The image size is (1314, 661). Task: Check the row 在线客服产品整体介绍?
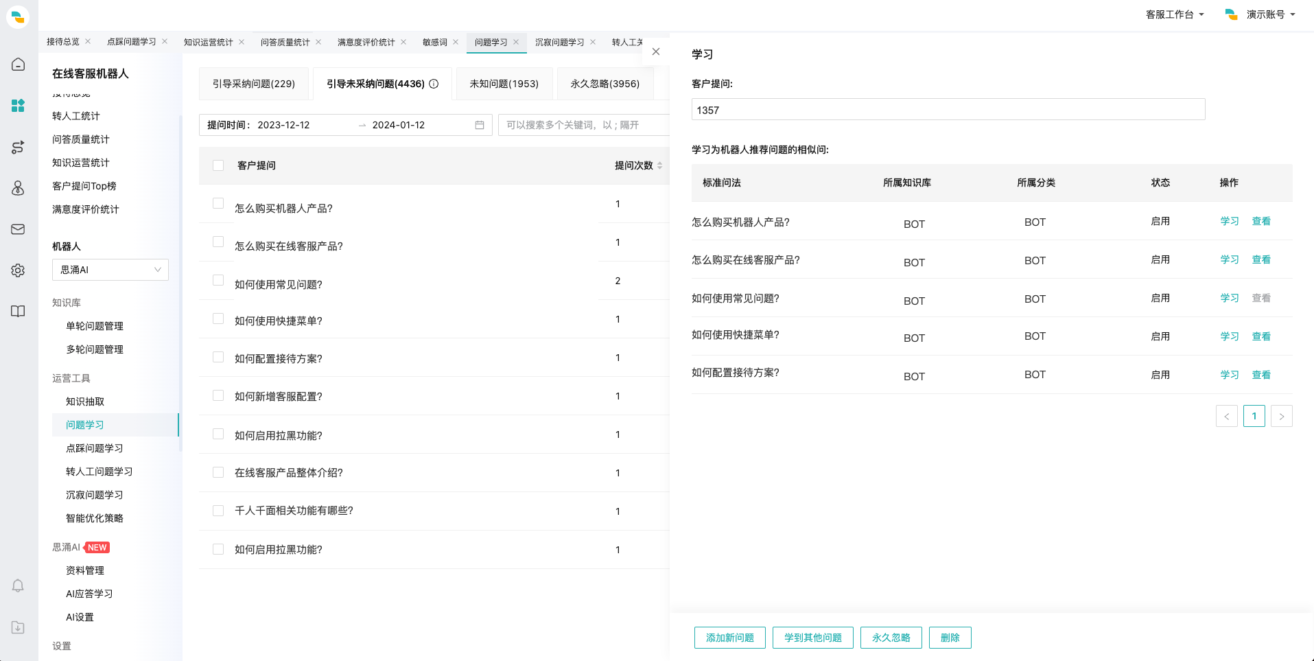[218, 472]
